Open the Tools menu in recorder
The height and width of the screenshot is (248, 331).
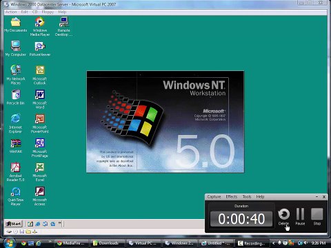247,196
